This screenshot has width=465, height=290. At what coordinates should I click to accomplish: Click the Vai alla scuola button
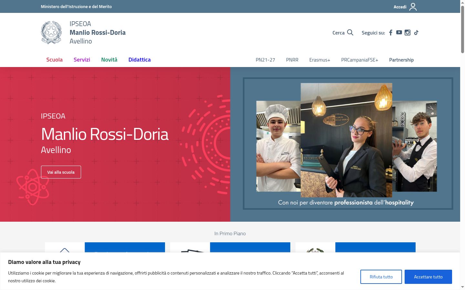[61, 172]
